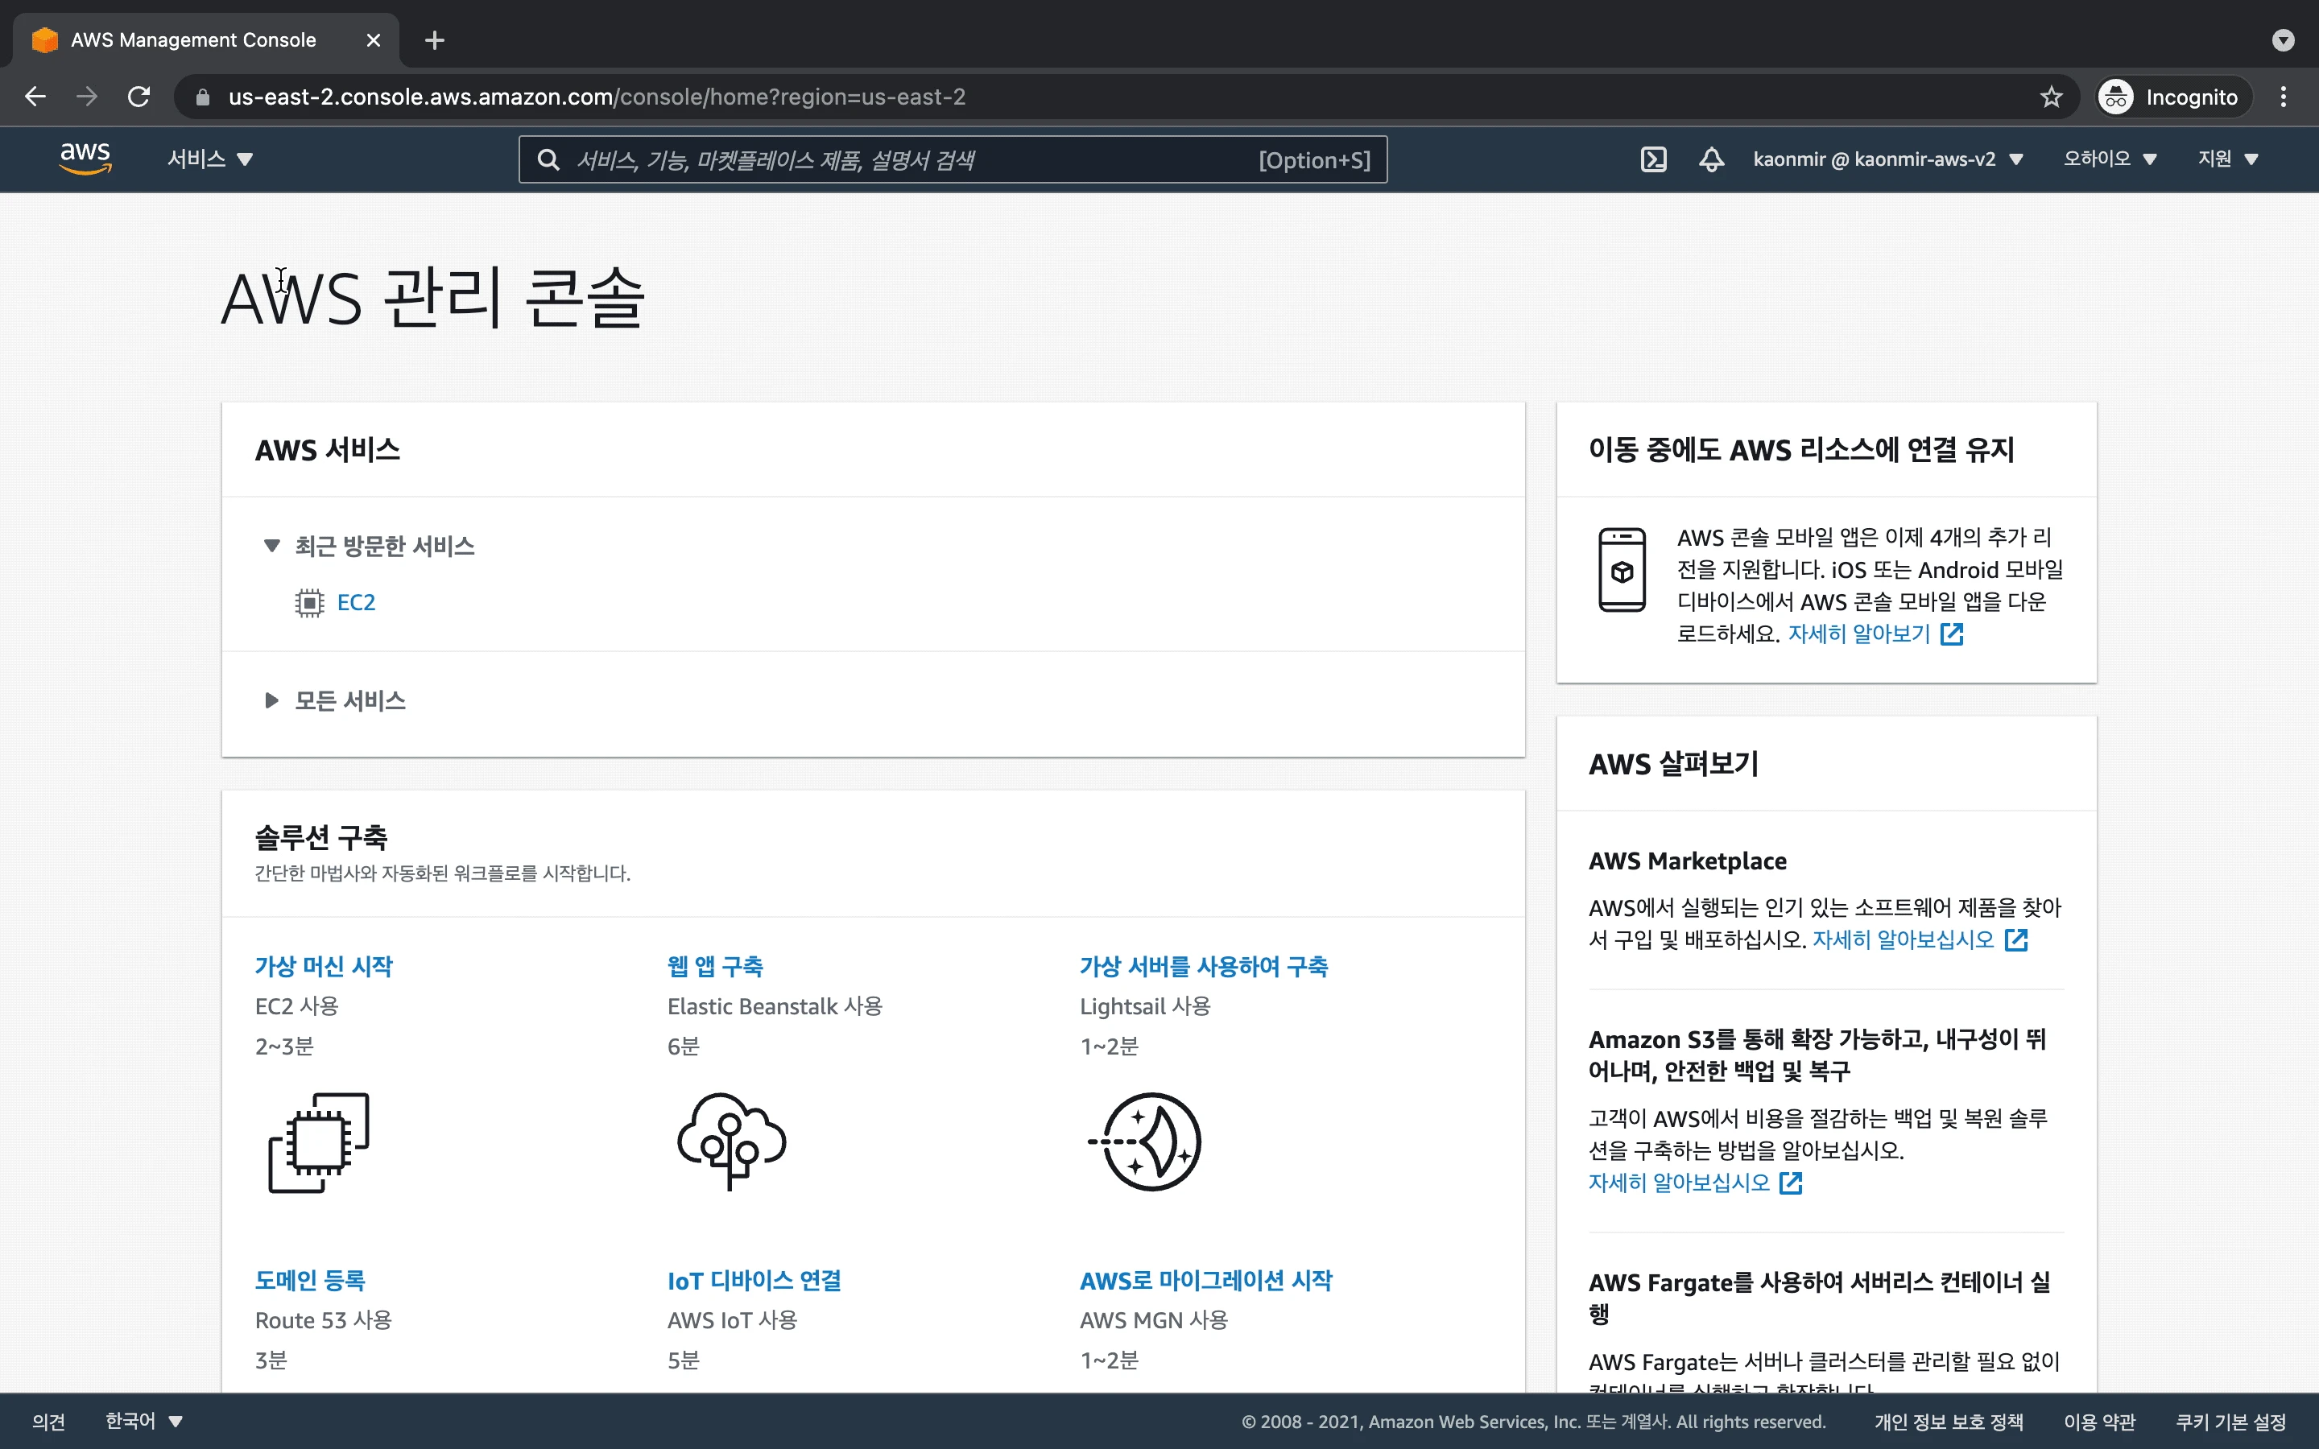Screen dimensions: 2319x1449
Task: Click the Lightsail compass icon
Action: (1145, 1141)
